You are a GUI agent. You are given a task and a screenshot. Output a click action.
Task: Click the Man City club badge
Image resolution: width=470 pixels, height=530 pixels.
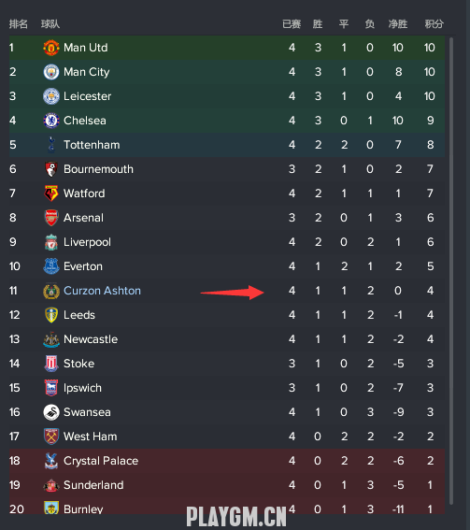pyautogui.click(x=51, y=72)
